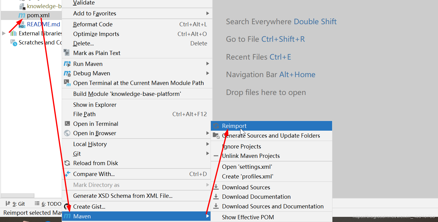
Task: Click the Download Sources arrow icon
Action: (216, 187)
